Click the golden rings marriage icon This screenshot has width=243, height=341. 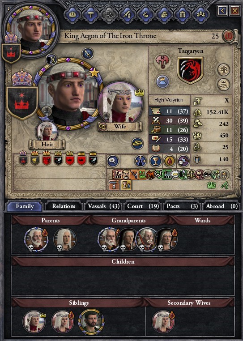click(x=137, y=144)
